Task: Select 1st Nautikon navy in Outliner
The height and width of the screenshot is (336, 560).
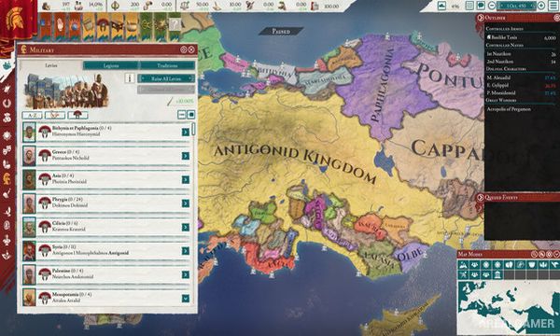Action: [521, 54]
